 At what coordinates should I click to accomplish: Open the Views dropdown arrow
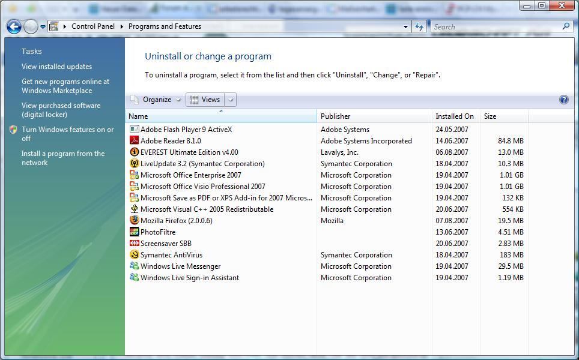231,100
